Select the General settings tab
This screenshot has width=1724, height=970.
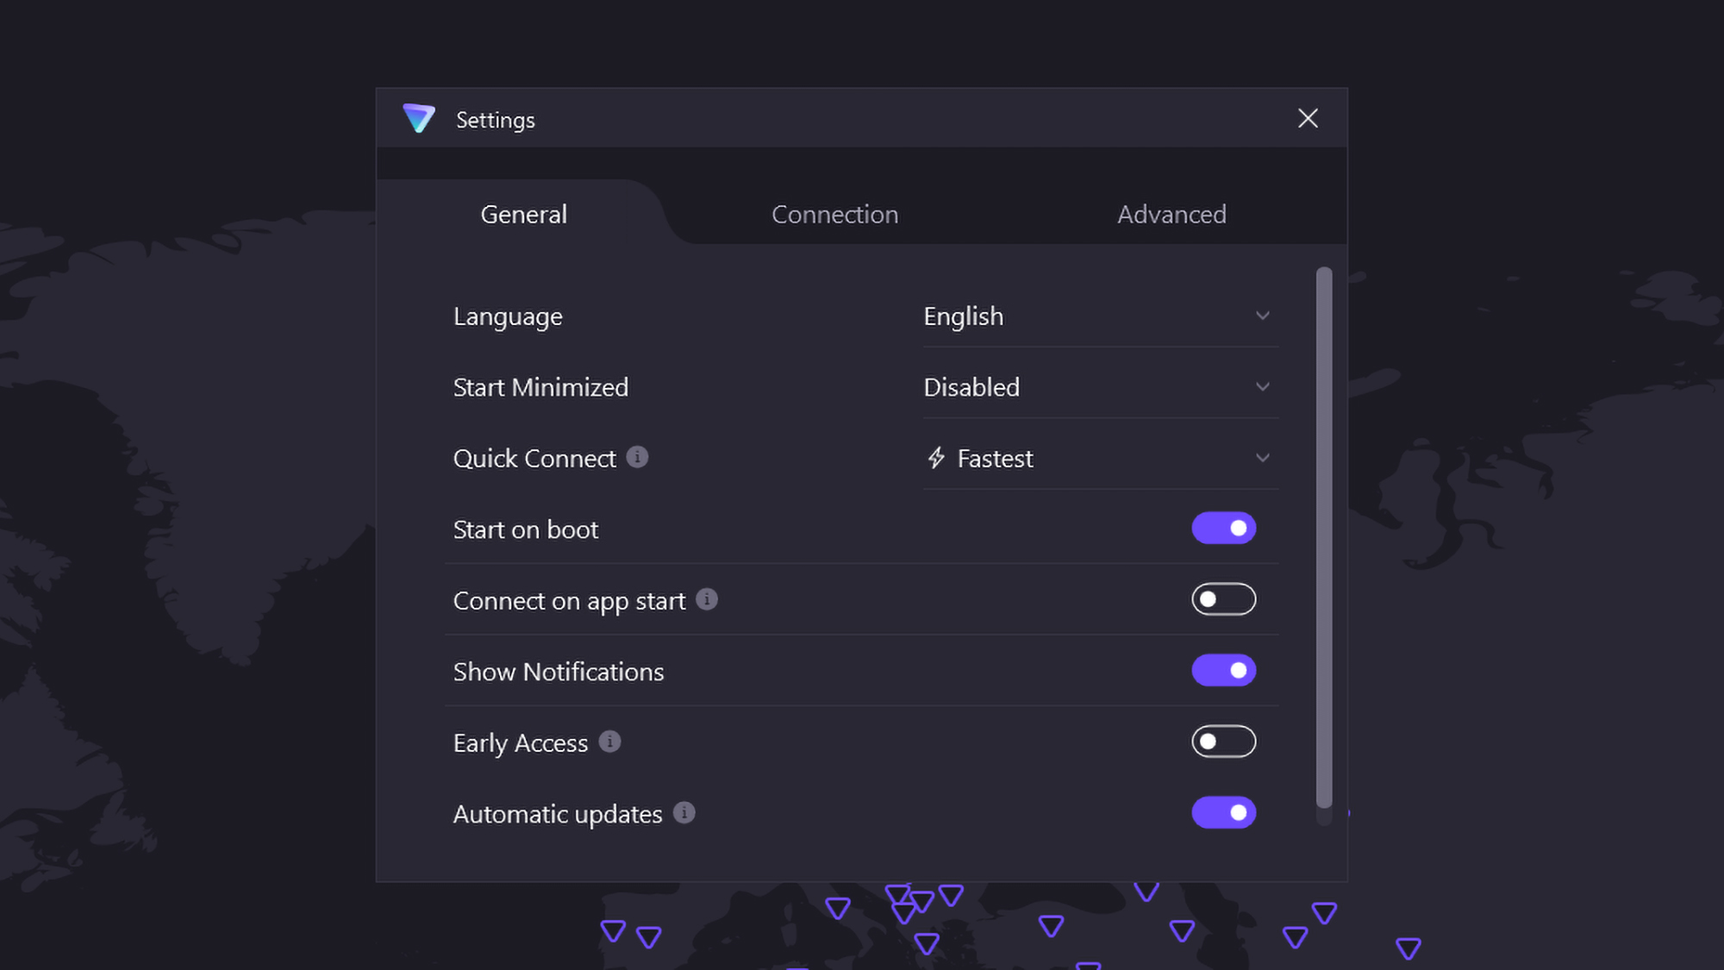click(x=523, y=213)
